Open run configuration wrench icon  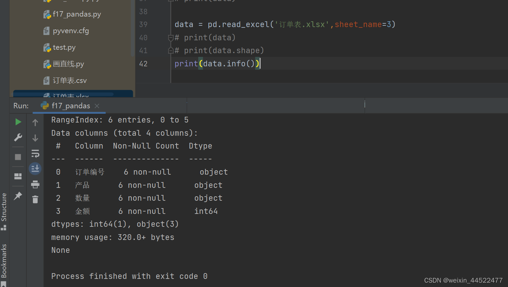[18, 137]
